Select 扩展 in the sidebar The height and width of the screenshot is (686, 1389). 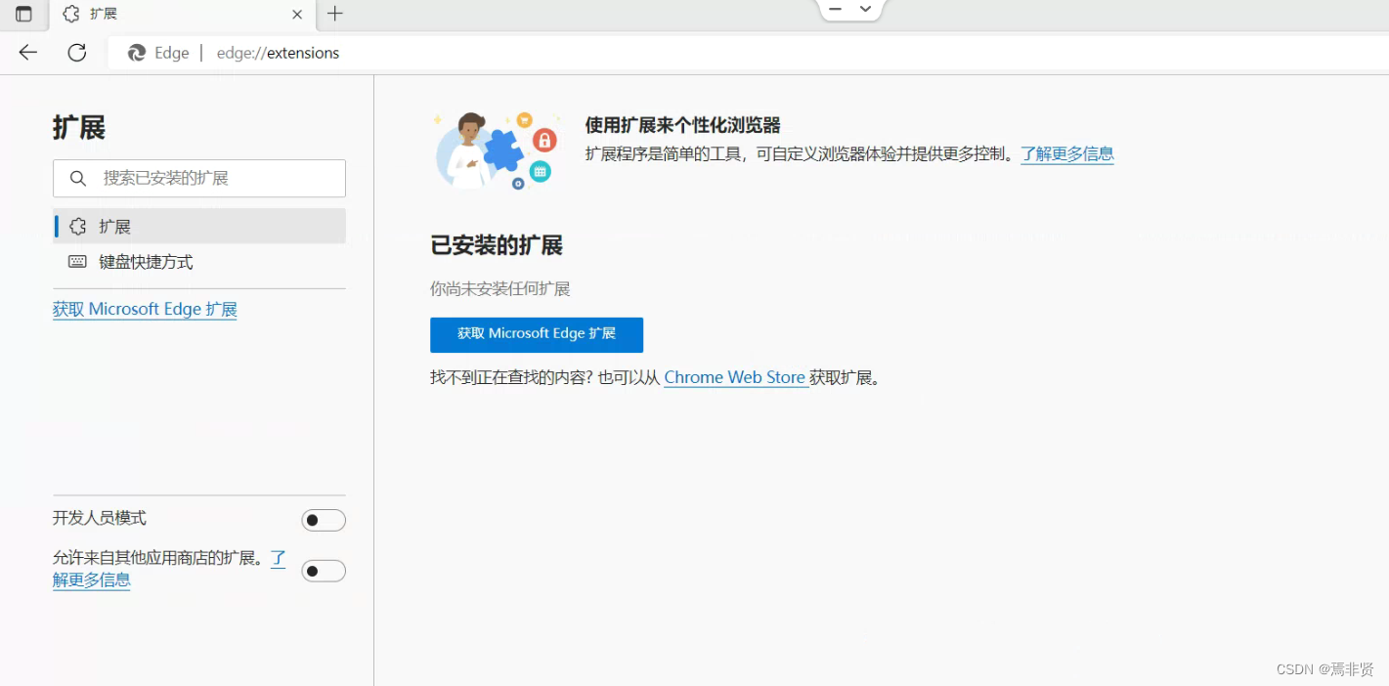199,226
